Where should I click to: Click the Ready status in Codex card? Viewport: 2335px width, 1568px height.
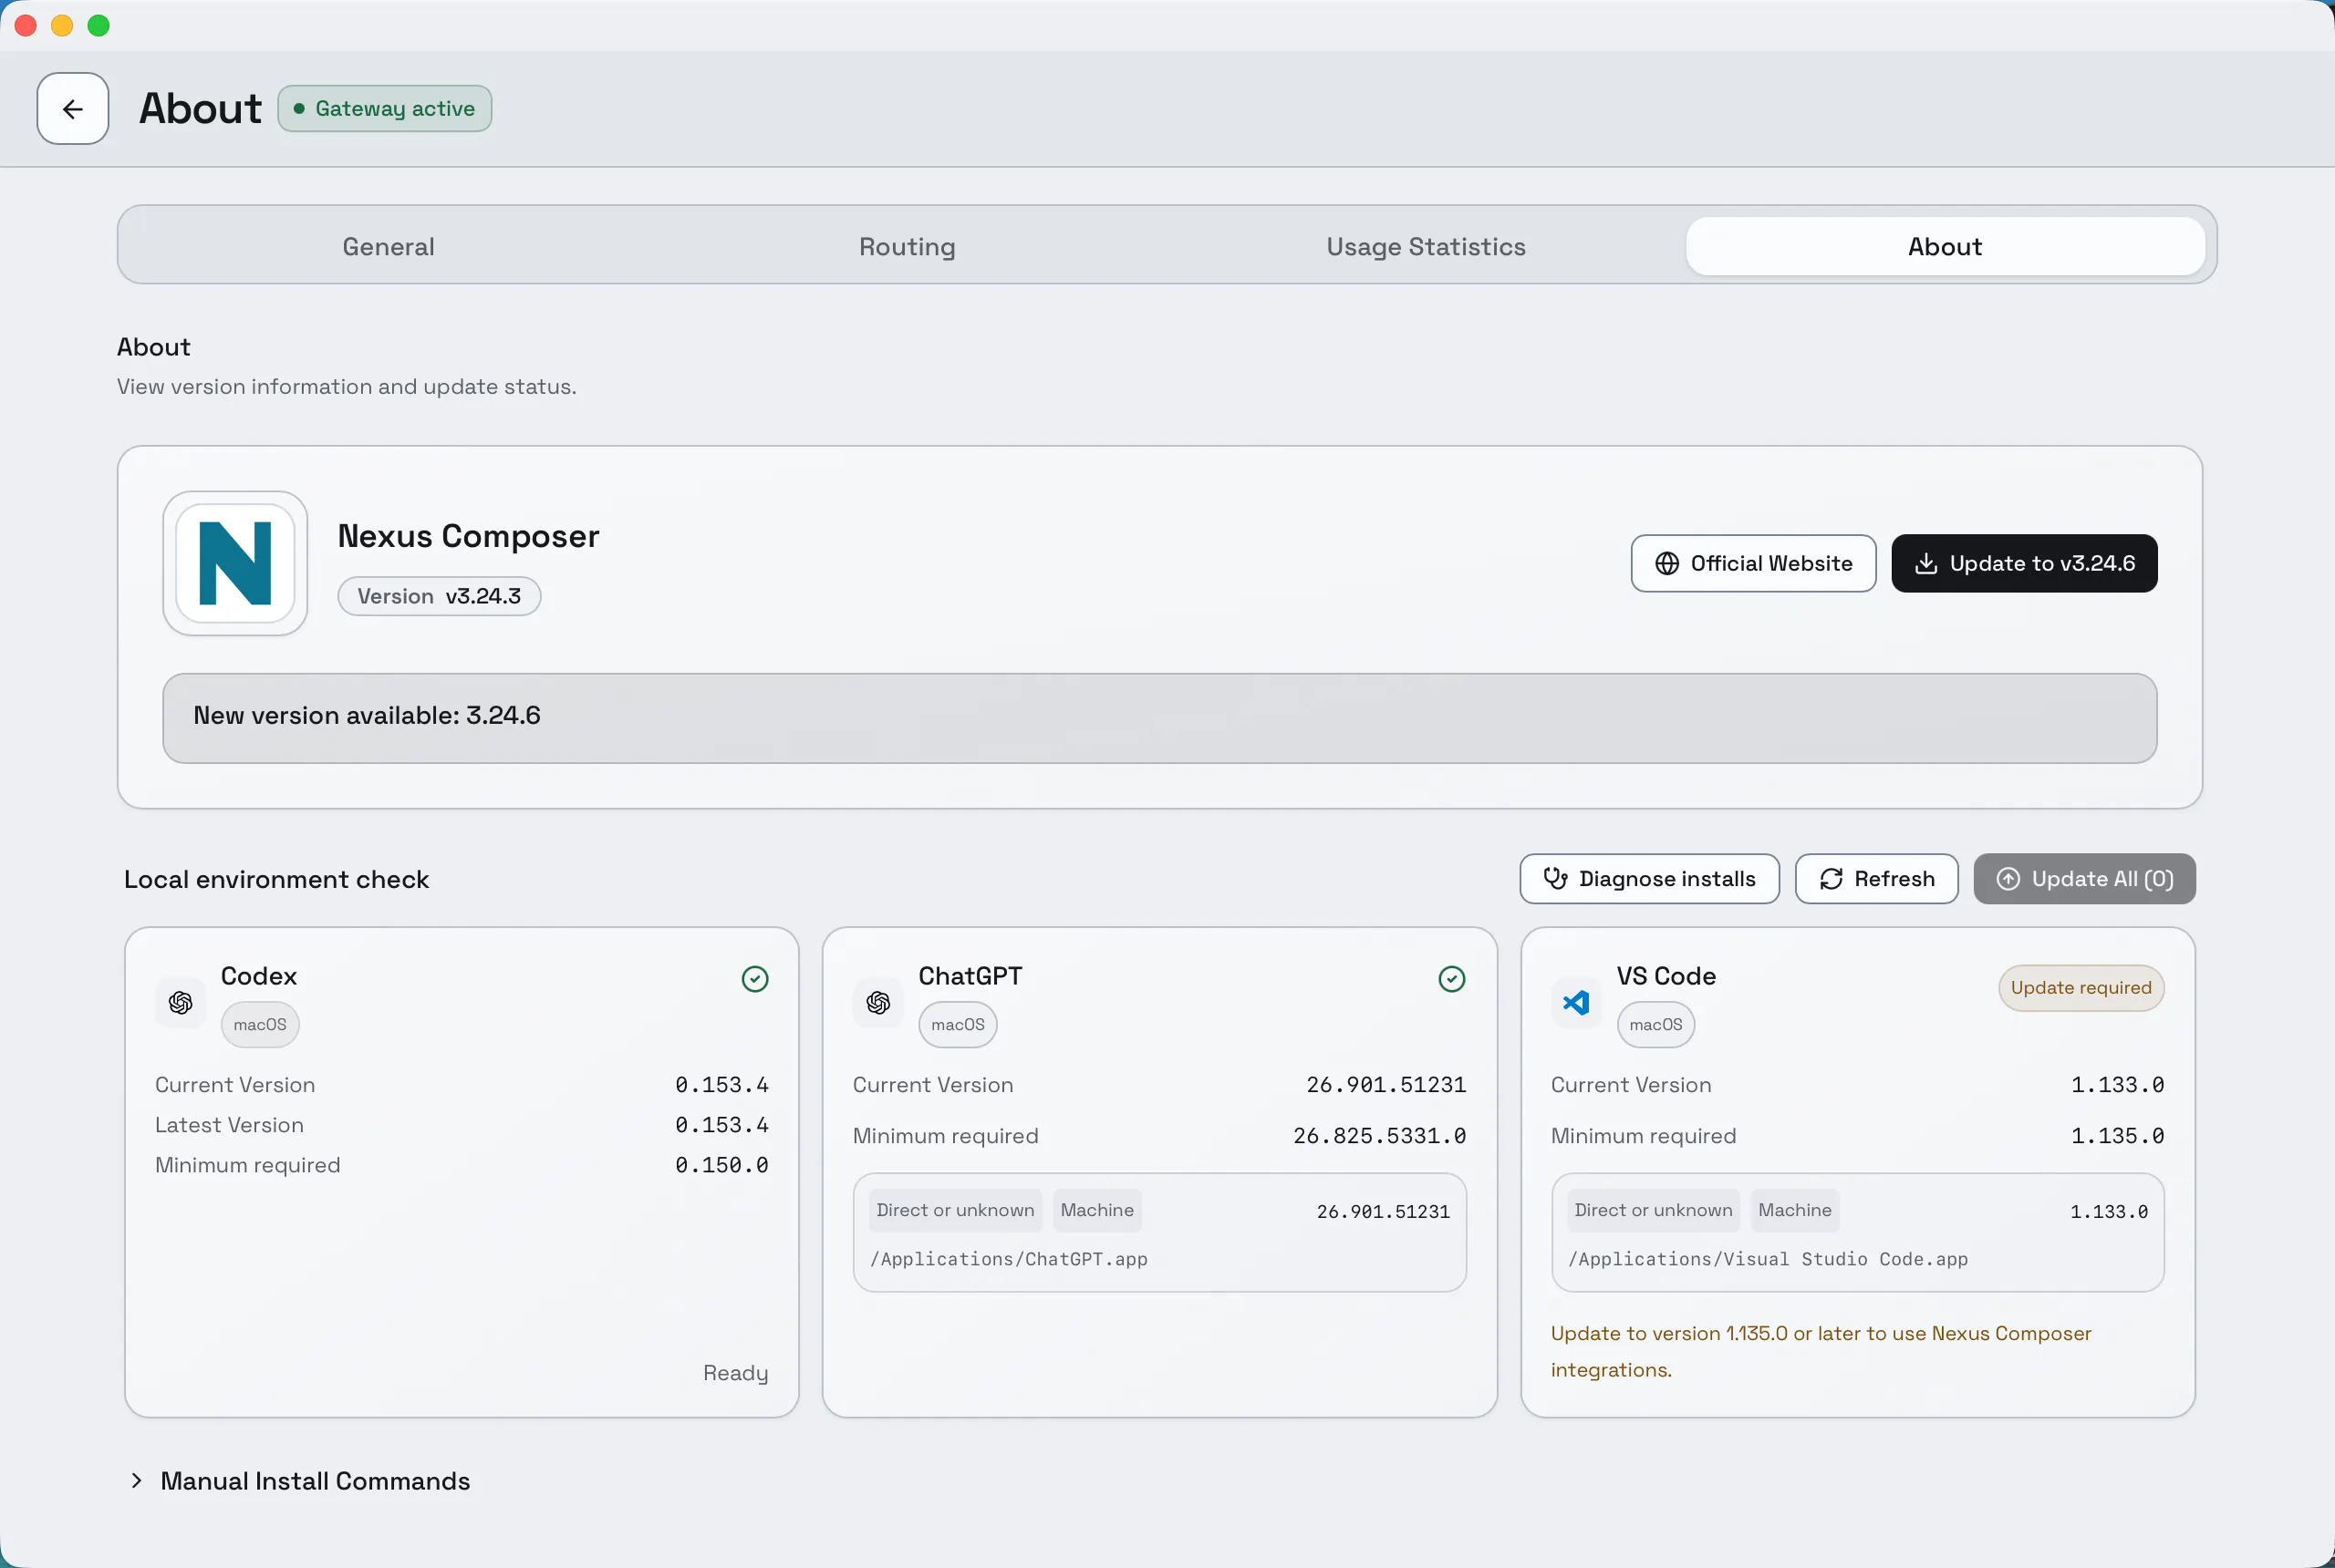(x=735, y=1373)
